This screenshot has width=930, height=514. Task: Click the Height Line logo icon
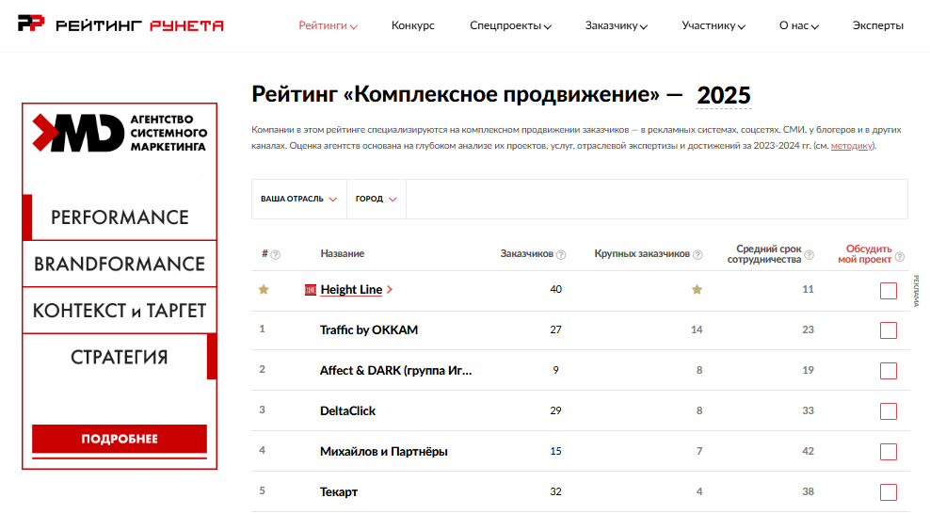coord(311,290)
